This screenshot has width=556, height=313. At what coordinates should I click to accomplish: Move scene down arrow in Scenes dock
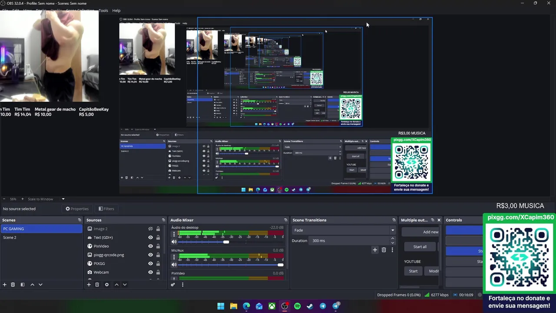[x=40, y=284]
